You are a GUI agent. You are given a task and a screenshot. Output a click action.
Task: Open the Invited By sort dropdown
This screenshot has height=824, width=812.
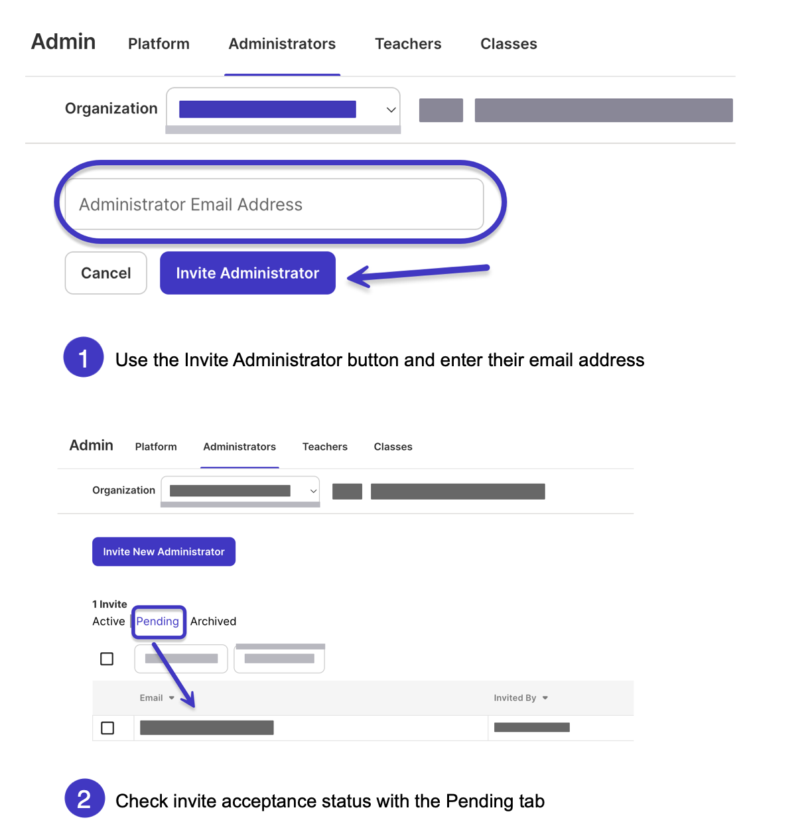545,698
